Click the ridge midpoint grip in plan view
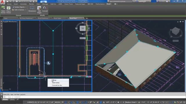This screenshot has height=104, width=186. tap(53, 54)
